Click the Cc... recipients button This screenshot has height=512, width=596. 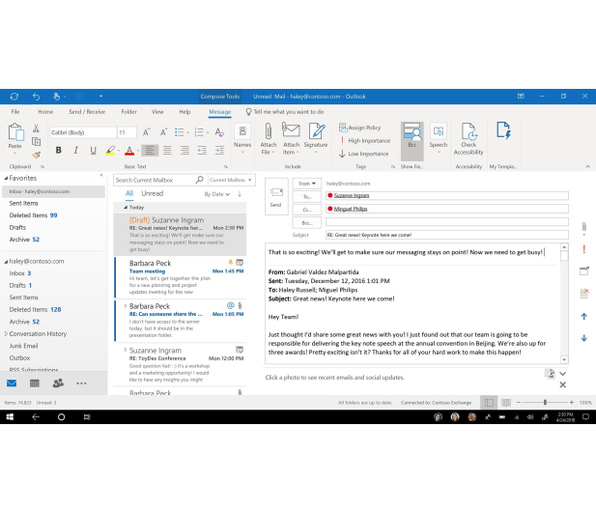[x=307, y=210]
